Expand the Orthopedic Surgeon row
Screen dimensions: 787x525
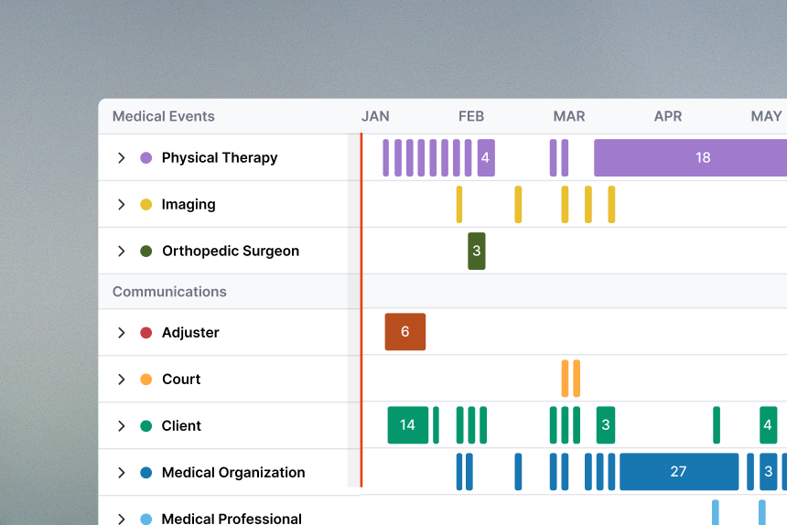pyautogui.click(x=121, y=252)
